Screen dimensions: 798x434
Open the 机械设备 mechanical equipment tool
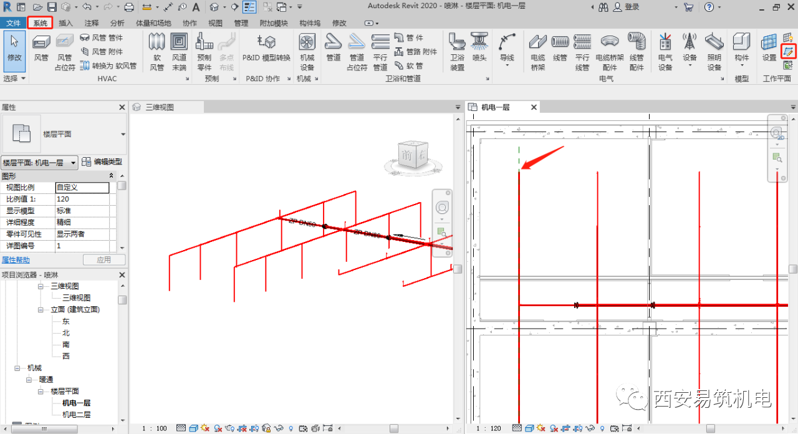[307, 52]
